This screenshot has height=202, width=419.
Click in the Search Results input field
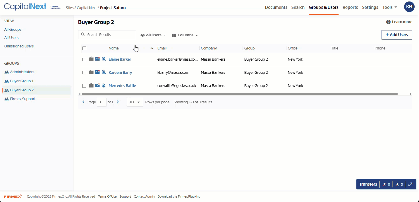pyautogui.click(x=107, y=35)
